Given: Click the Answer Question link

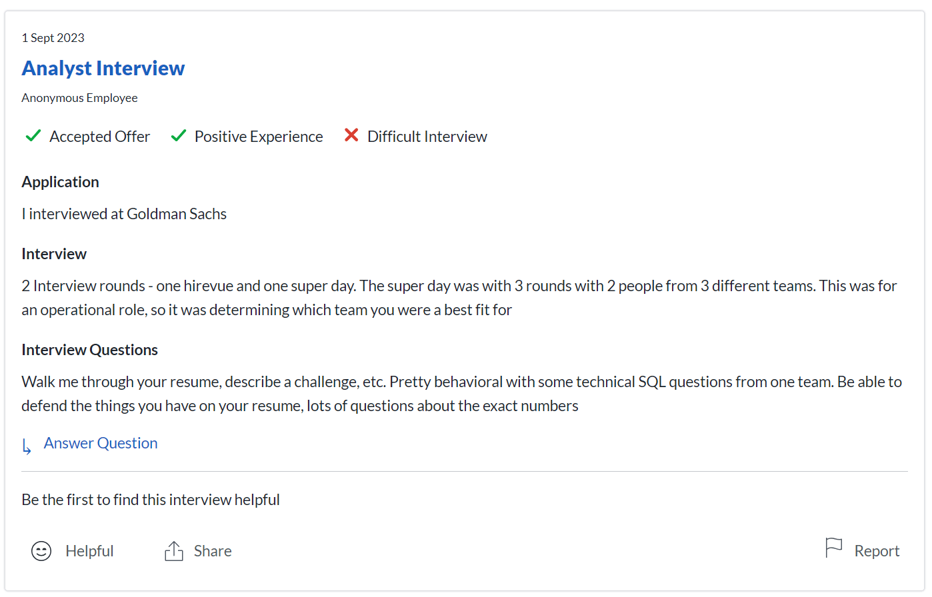Looking at the screenshot, I should tap(101, 443).
